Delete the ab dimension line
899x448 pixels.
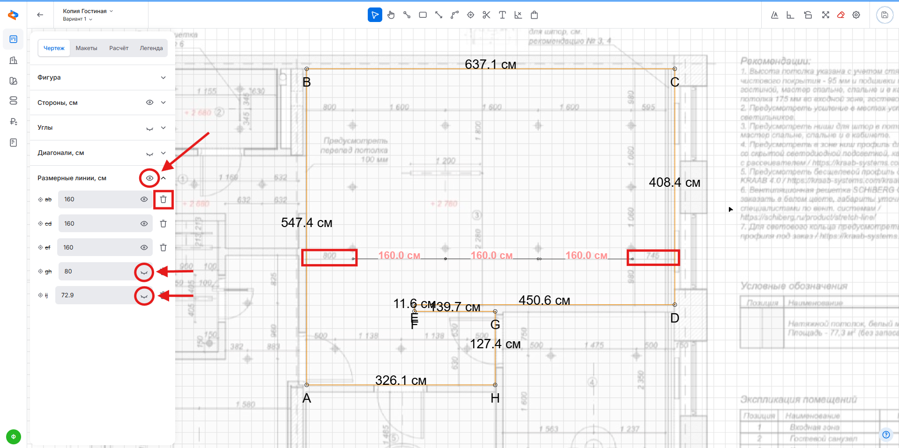[163, 199]
